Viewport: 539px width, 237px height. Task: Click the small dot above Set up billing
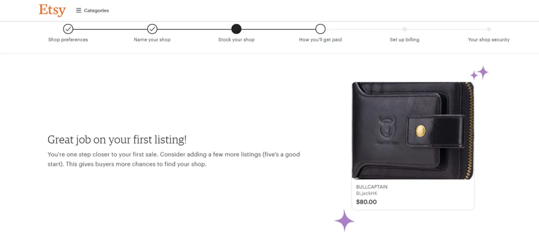pos(405,29)
